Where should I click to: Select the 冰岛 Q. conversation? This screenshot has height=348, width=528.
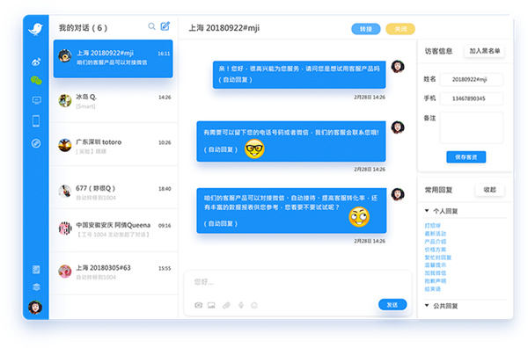pos(114,101)
